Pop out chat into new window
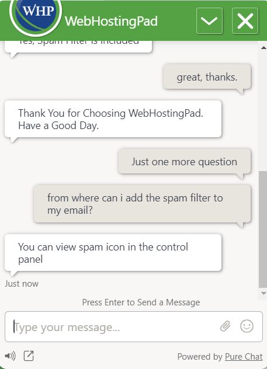267x369 pixels. point(29,356)
